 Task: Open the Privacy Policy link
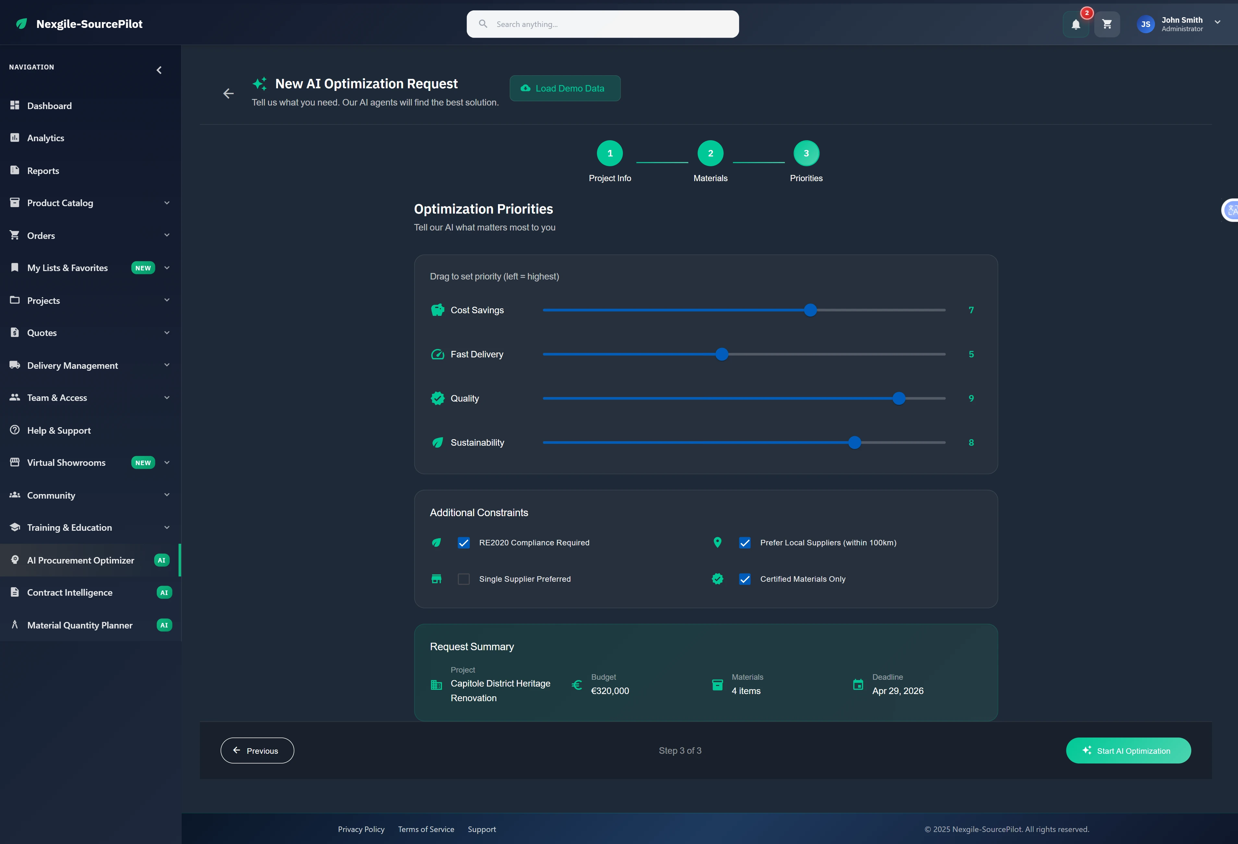(361, 829)
